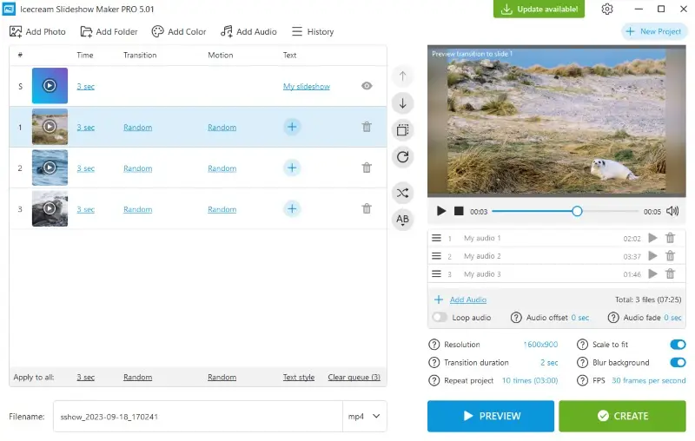Click the shuffle slides icon
This screenshot has height=441, width=695.
(x=402, y=193)
